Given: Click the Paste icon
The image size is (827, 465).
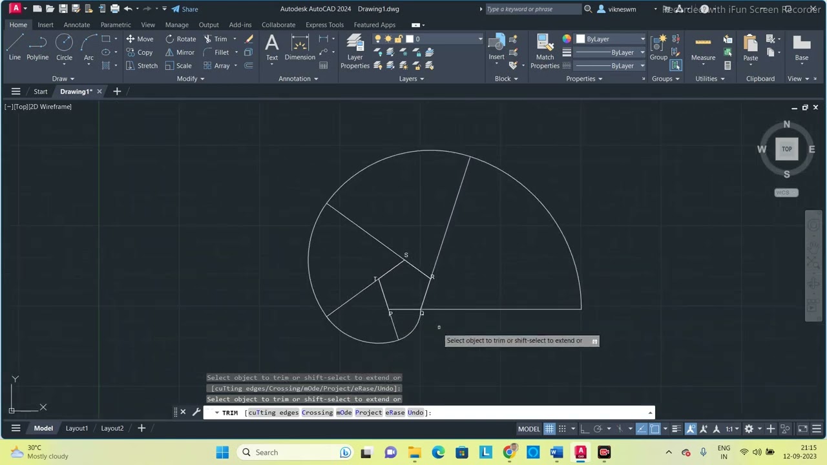Looking at the screenshot, I should pos(750,47).
